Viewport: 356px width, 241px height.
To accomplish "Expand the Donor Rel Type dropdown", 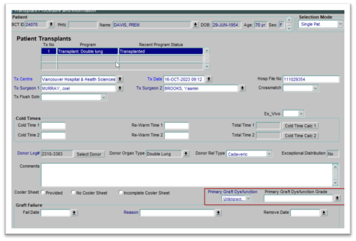I will click(x=269, y=154).
